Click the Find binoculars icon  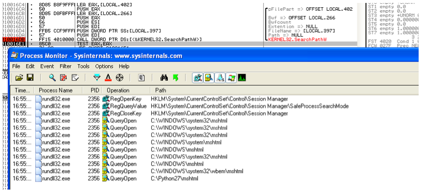164,78
